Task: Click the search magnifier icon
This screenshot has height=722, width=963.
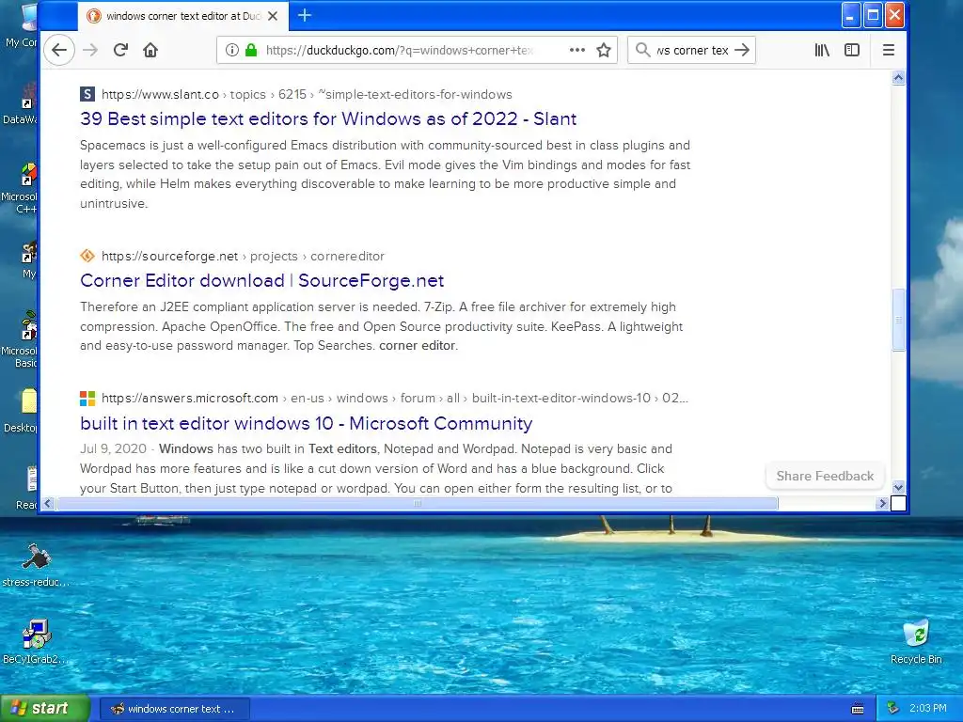Action: point(642,50)
